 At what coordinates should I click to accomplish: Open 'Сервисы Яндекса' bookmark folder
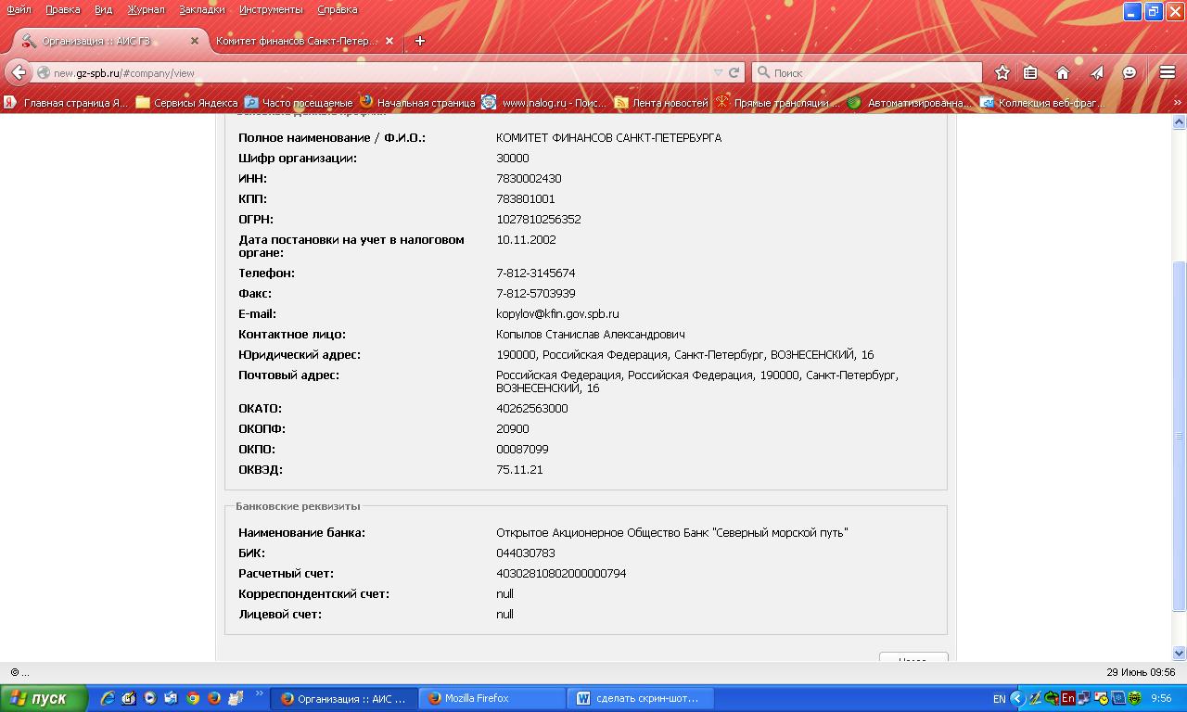[186, 103]
